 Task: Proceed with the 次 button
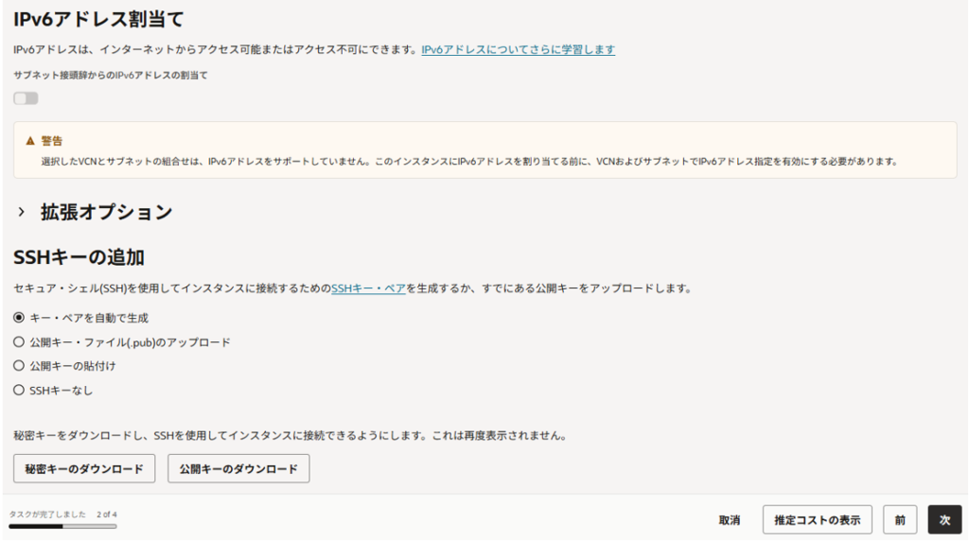(944, 520)
